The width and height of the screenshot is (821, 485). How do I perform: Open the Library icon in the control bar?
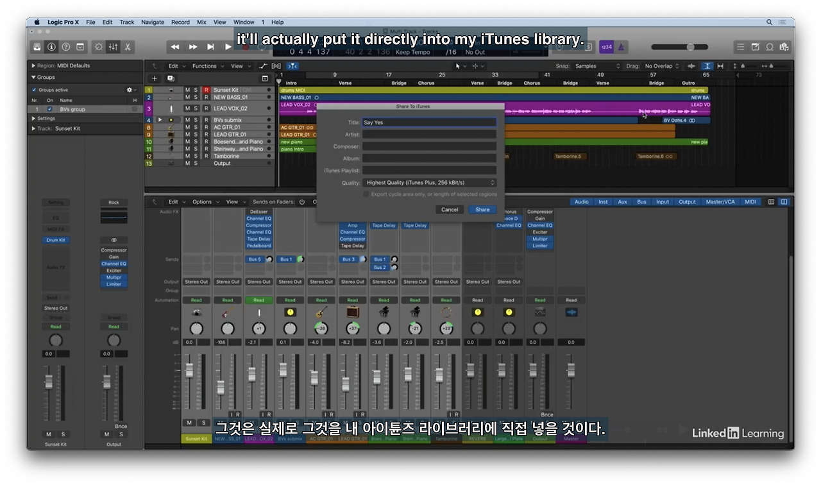tap(37, 47)
